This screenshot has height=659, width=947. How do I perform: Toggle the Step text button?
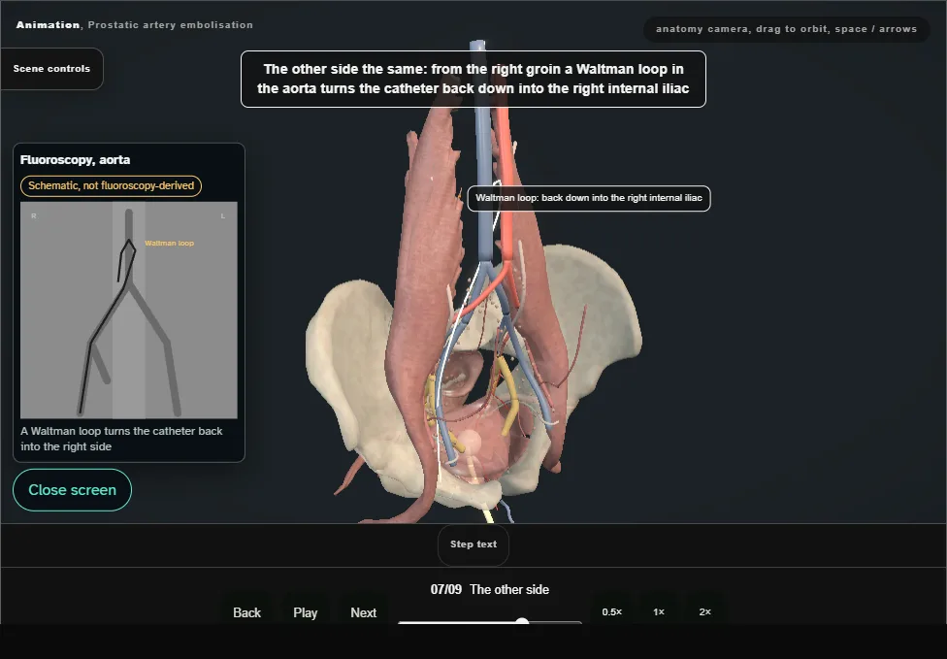tap(473, 544)
